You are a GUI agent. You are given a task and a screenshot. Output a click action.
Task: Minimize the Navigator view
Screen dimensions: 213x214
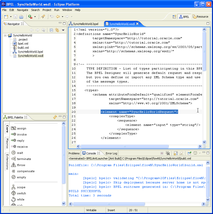pos(60,23)
